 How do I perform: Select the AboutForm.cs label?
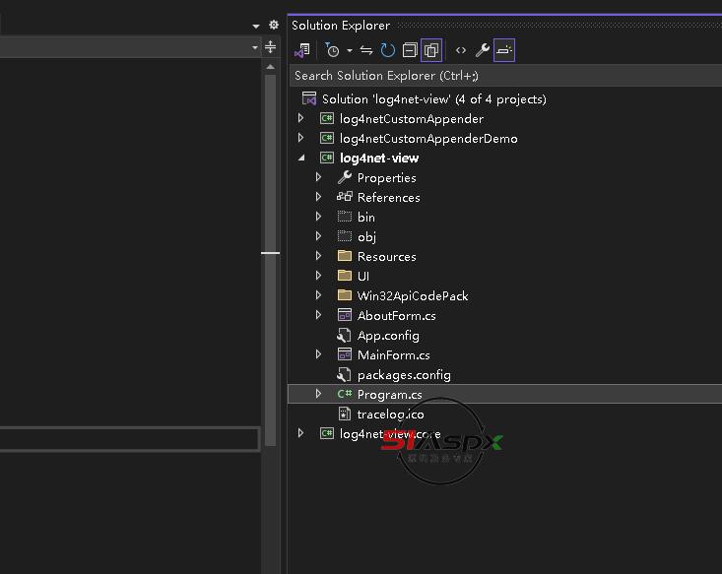coord(396,316)
